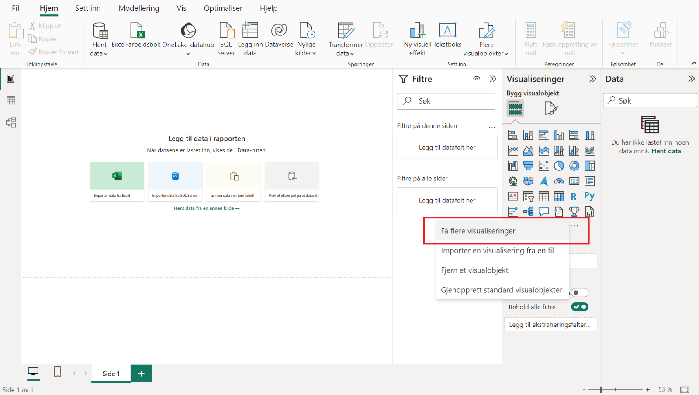Click Hent data fra en annen kilde link
The image size is (699, 395).
[x=207, y=208]
